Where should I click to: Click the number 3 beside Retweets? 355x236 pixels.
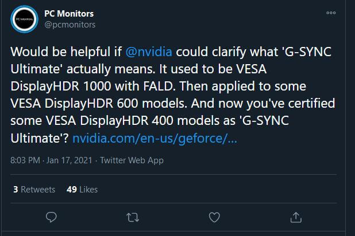click(15, 189)
